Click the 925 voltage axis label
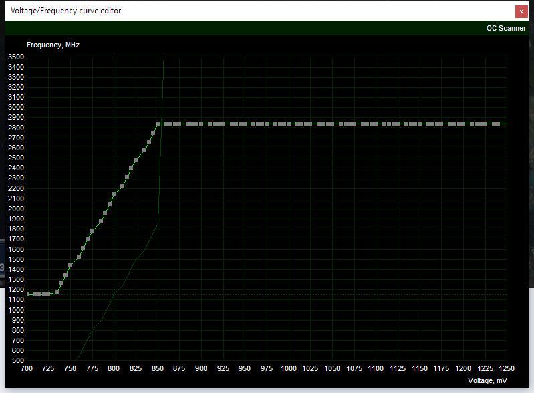The height and width of the screenshot is (393, 534). (x=223, y=368)
